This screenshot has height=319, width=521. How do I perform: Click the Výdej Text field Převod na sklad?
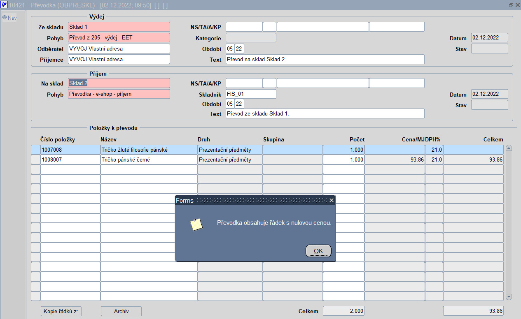325,59
